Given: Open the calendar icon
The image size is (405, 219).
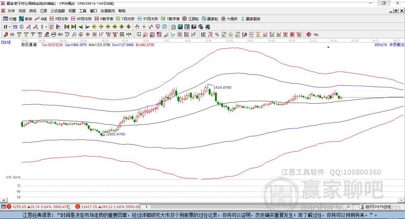Looking at the screenshot, I should pos(173,27).
